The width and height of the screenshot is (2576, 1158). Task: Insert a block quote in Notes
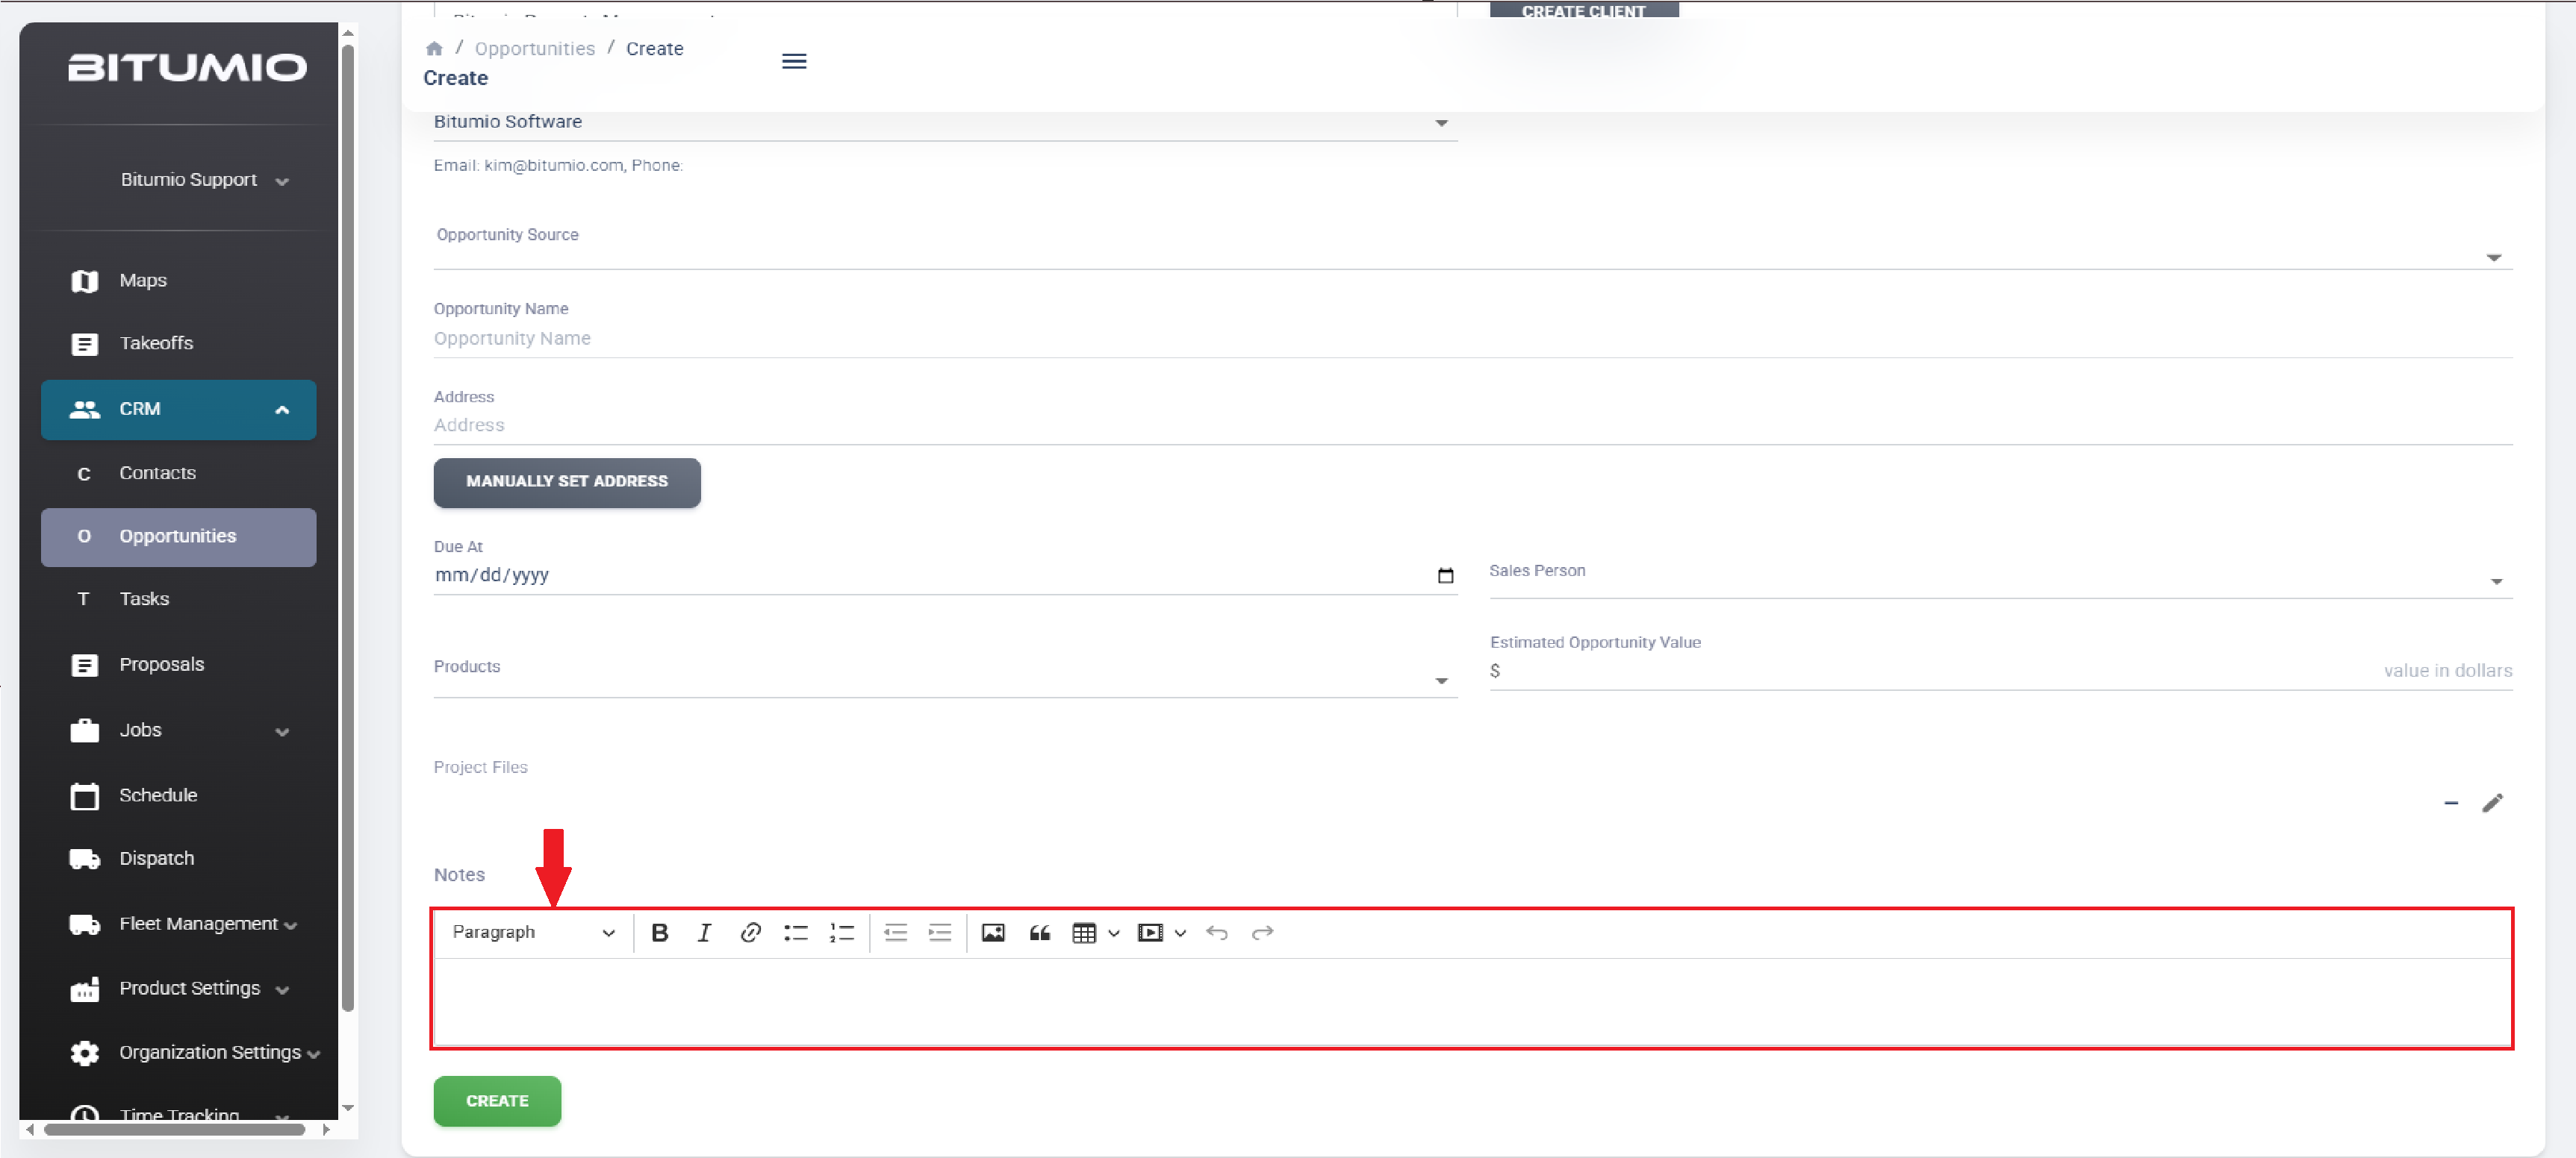point(1040,933)
